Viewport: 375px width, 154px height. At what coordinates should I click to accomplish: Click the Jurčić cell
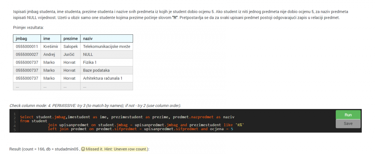(71, 55)
